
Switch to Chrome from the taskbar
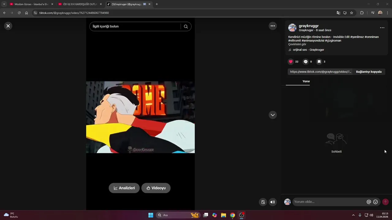pyautogui.click(x=232, y=215)
